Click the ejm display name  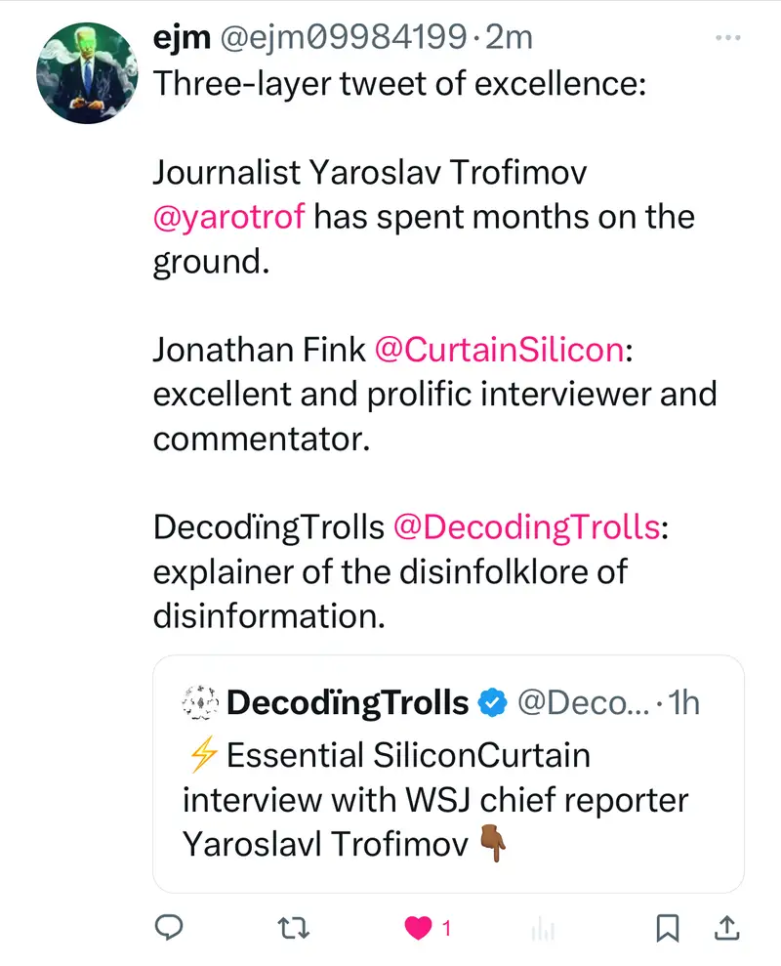(x=184, y=37)
